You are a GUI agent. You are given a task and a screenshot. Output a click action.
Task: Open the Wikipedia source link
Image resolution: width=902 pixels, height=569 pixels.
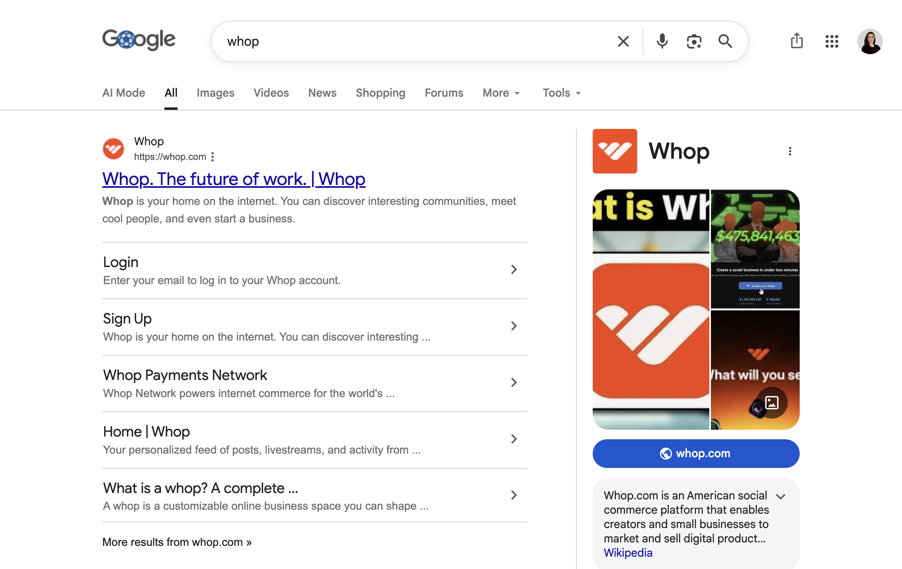click(628, 553)
